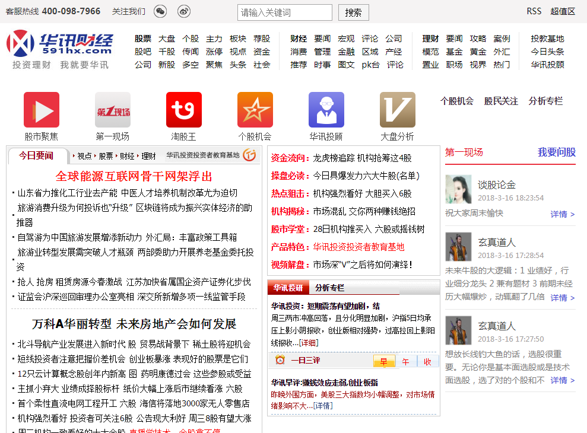
Task: Open headline 全球能源互联网骨干网架浮出
Action: [x=134, y=176]
